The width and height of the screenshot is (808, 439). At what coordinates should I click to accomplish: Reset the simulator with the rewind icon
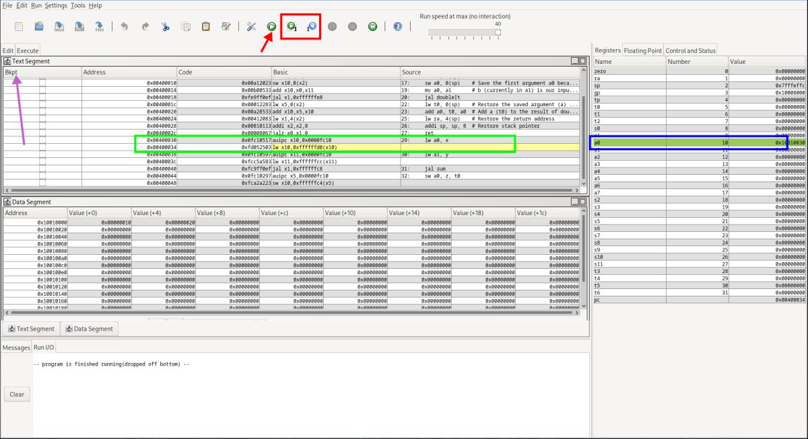(372, 26)
